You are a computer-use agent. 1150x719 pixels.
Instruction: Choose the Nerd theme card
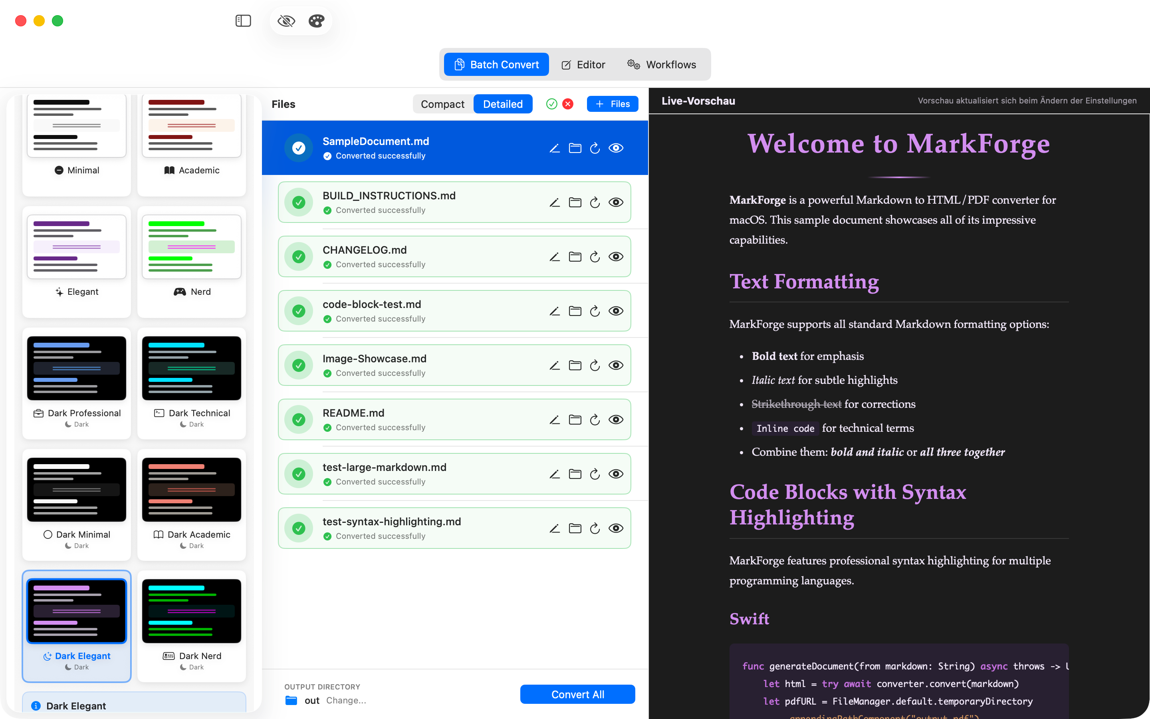click(192, 262)
